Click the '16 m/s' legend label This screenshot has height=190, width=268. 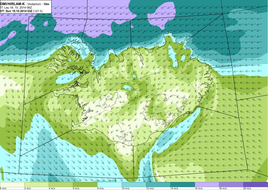click(x=199, y=188)
